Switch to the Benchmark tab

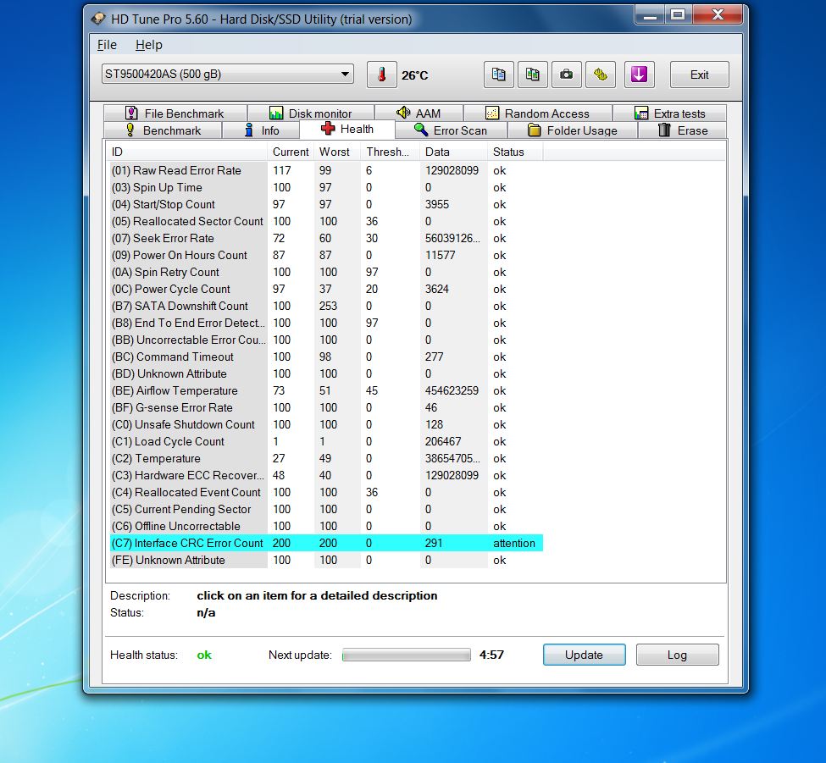click(x=164, y=130)
